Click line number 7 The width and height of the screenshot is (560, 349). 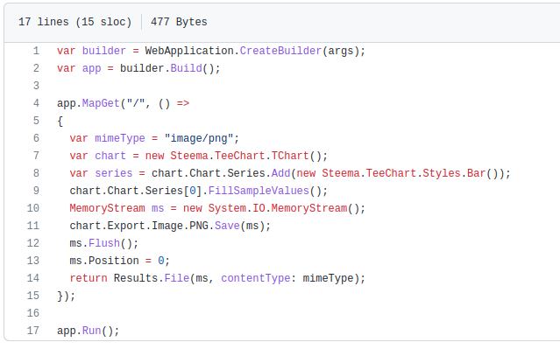click(x=36, y=156)
